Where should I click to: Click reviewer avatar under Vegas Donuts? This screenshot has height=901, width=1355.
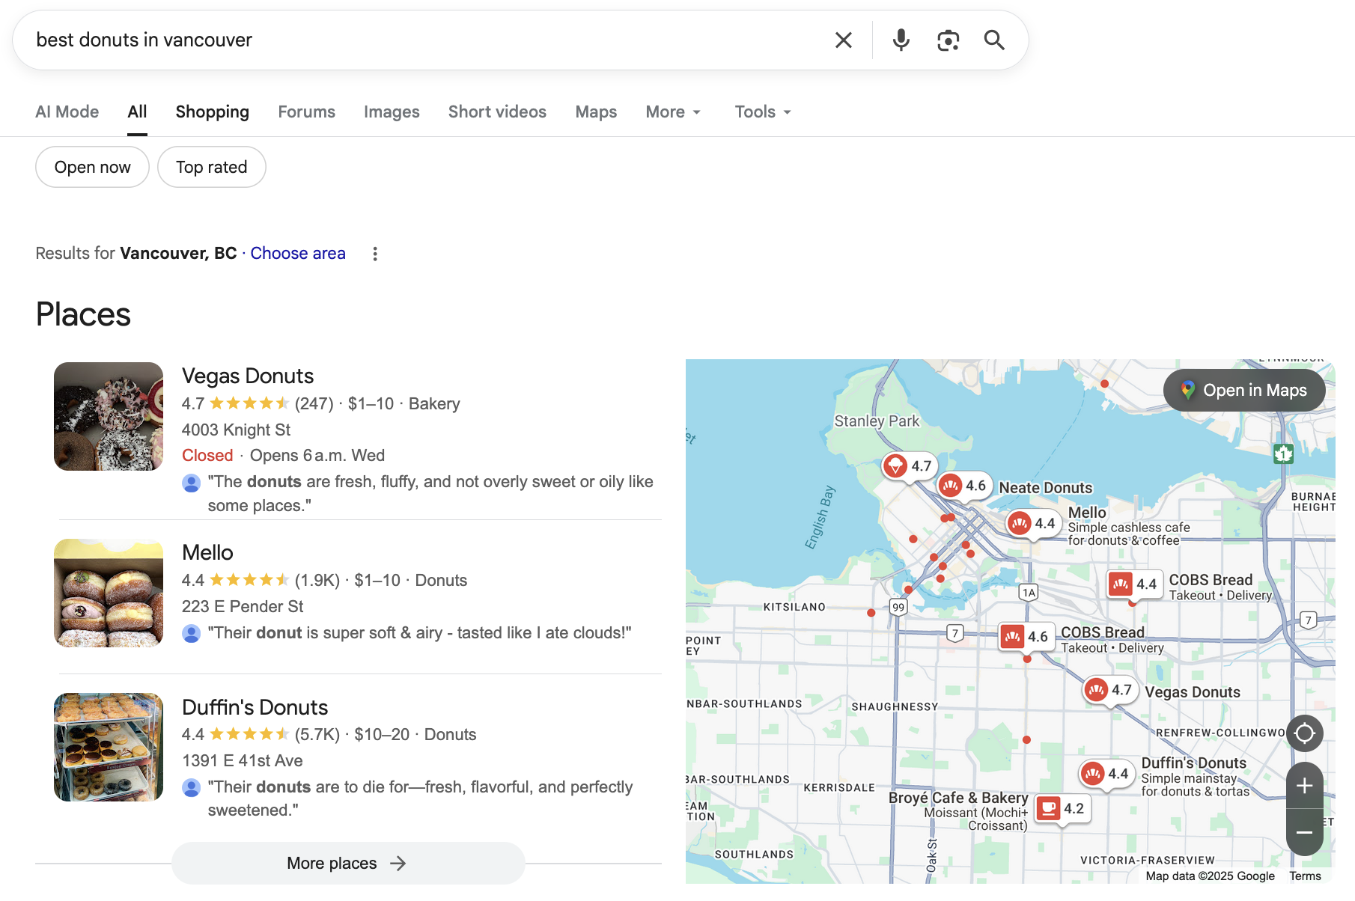pyautogui.click(x=192, y=483)
